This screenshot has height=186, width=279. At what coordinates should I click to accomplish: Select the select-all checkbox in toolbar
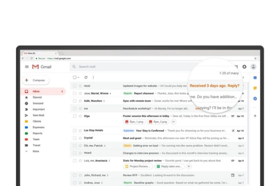point(75,78)
